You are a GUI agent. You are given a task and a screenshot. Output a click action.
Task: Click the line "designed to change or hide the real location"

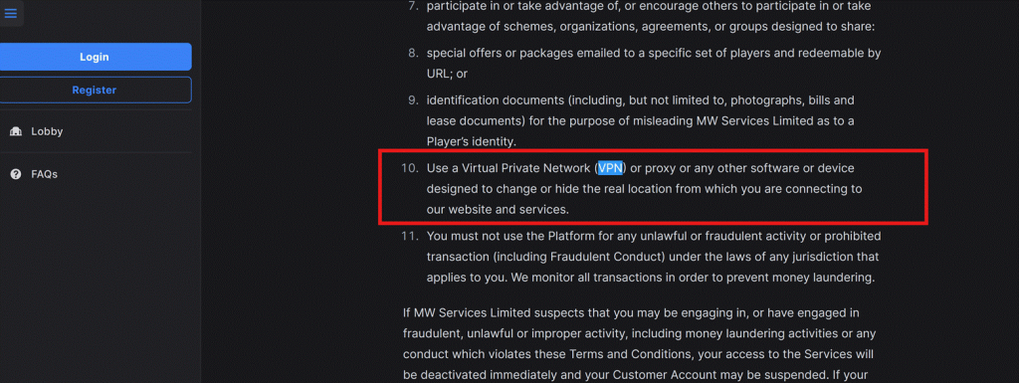645,189
